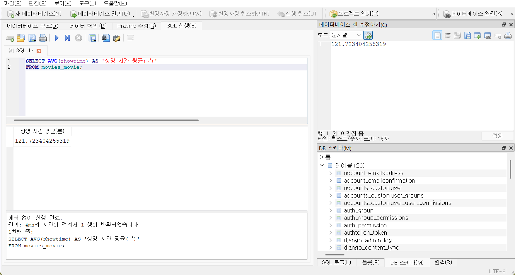This screenshot has height=275, width=515.
Task: Click result cell 121.723404255319 in the results grid
Action: (42, 141)
